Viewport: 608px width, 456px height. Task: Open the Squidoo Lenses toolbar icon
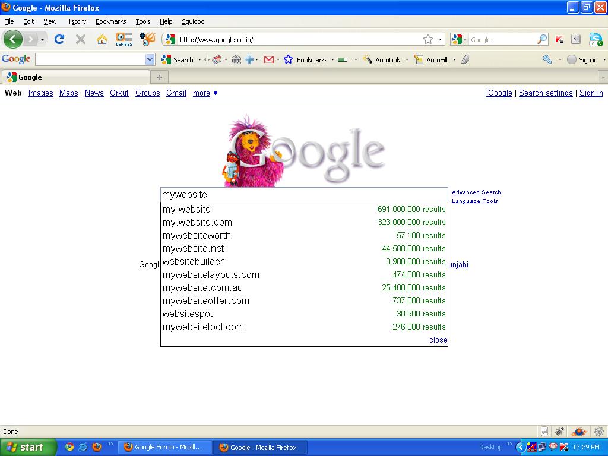pos(124,39)
